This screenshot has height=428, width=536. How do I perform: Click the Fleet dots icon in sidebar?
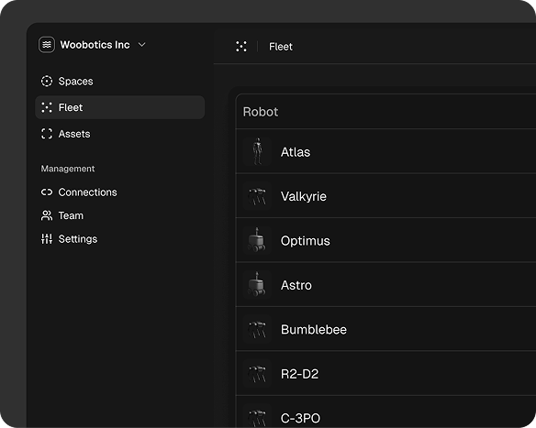47,107
